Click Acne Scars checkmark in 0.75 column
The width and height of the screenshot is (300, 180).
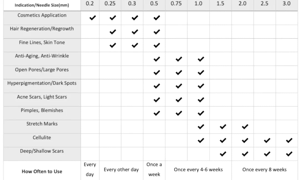click(179, 100)
